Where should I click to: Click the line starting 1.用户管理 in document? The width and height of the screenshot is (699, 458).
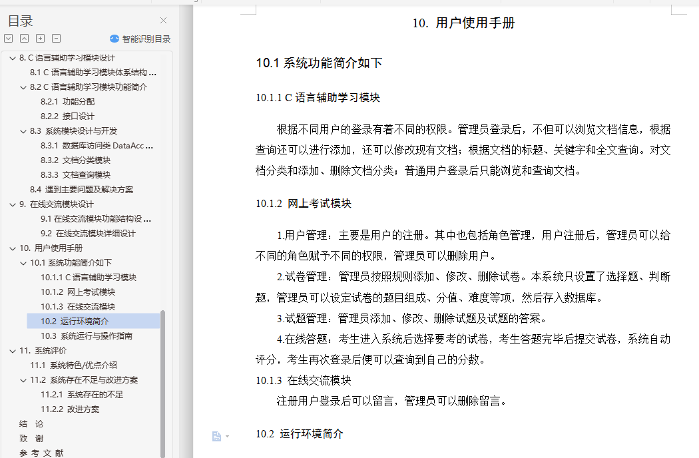coord(473,236)
